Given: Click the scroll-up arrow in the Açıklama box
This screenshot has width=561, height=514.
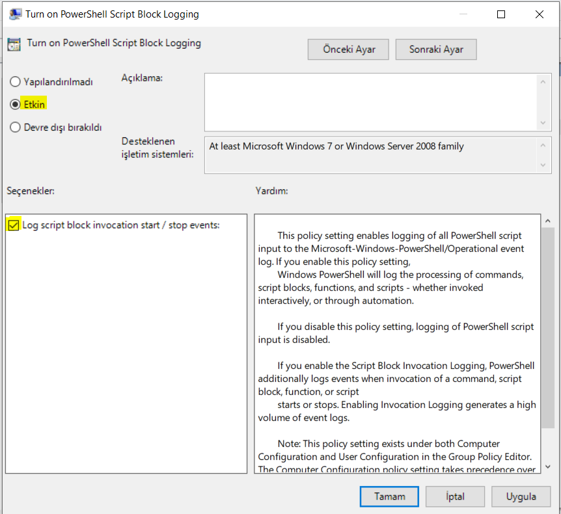Looking at the screenshot, I should 542,81.
